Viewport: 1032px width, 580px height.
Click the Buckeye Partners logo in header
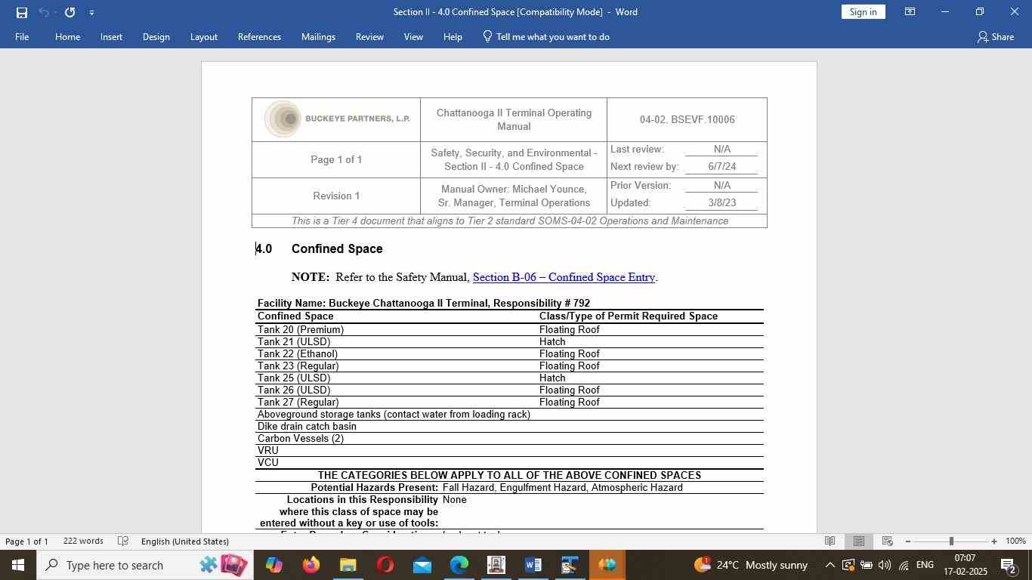[336, 119]
